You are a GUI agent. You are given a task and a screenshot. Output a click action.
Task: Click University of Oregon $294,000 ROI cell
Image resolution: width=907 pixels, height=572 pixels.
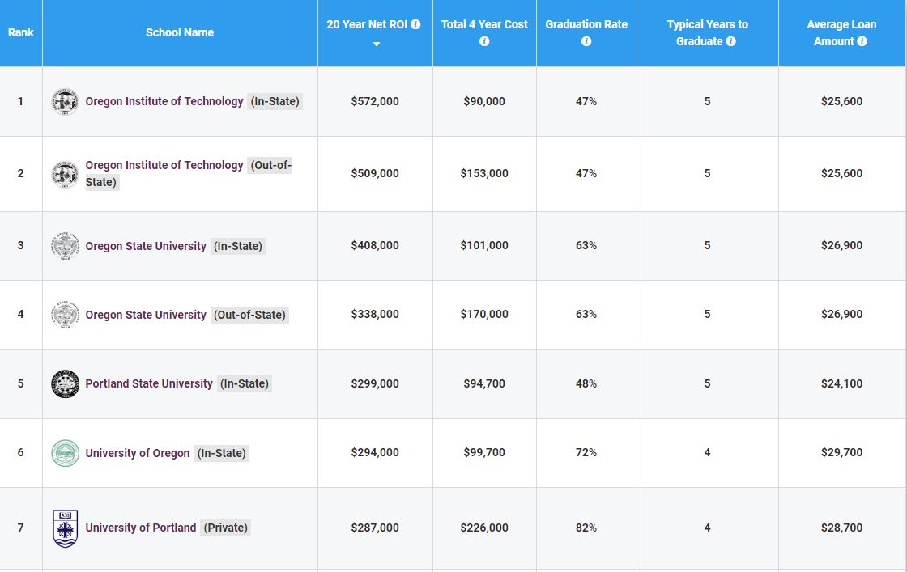(375, 453)
